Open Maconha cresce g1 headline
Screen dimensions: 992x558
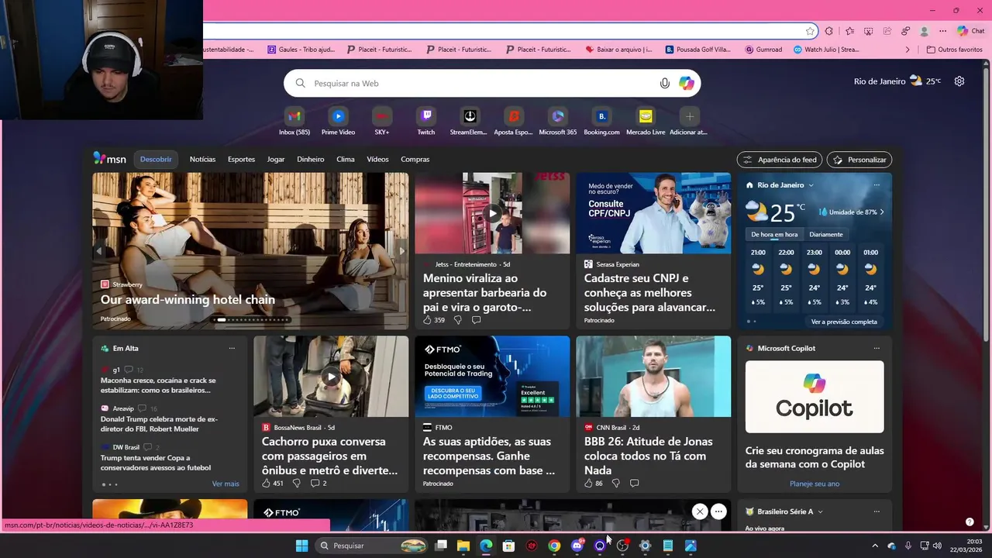[x=158, y=385]
